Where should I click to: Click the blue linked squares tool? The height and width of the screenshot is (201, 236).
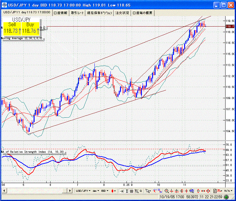tap(160, 191)
